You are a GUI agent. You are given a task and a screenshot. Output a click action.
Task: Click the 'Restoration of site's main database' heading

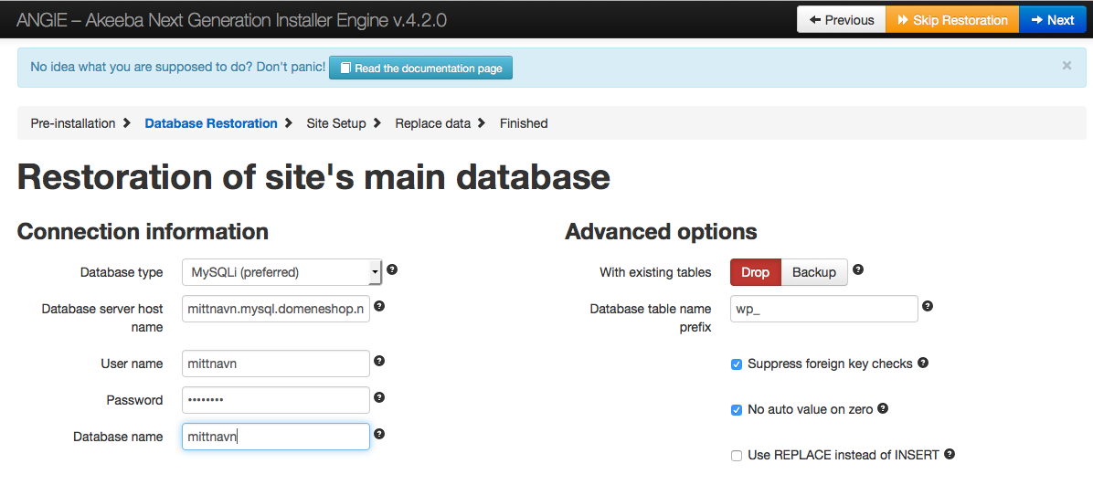coord(313,177)
